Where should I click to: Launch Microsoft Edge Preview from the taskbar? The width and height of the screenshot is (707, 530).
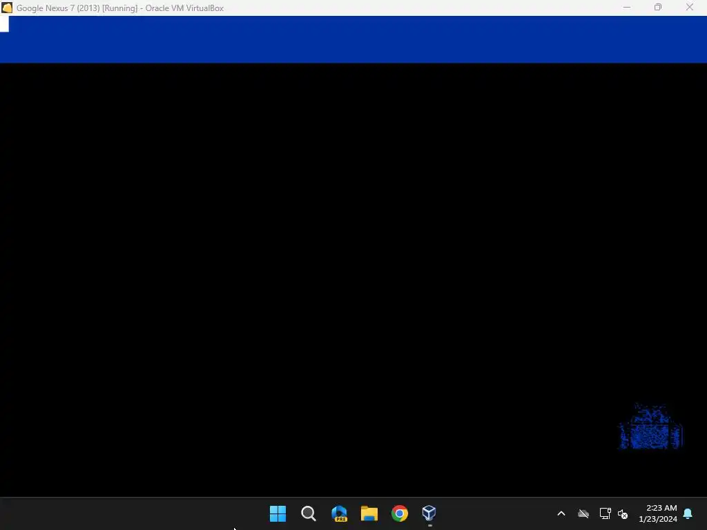pos(339,513)
